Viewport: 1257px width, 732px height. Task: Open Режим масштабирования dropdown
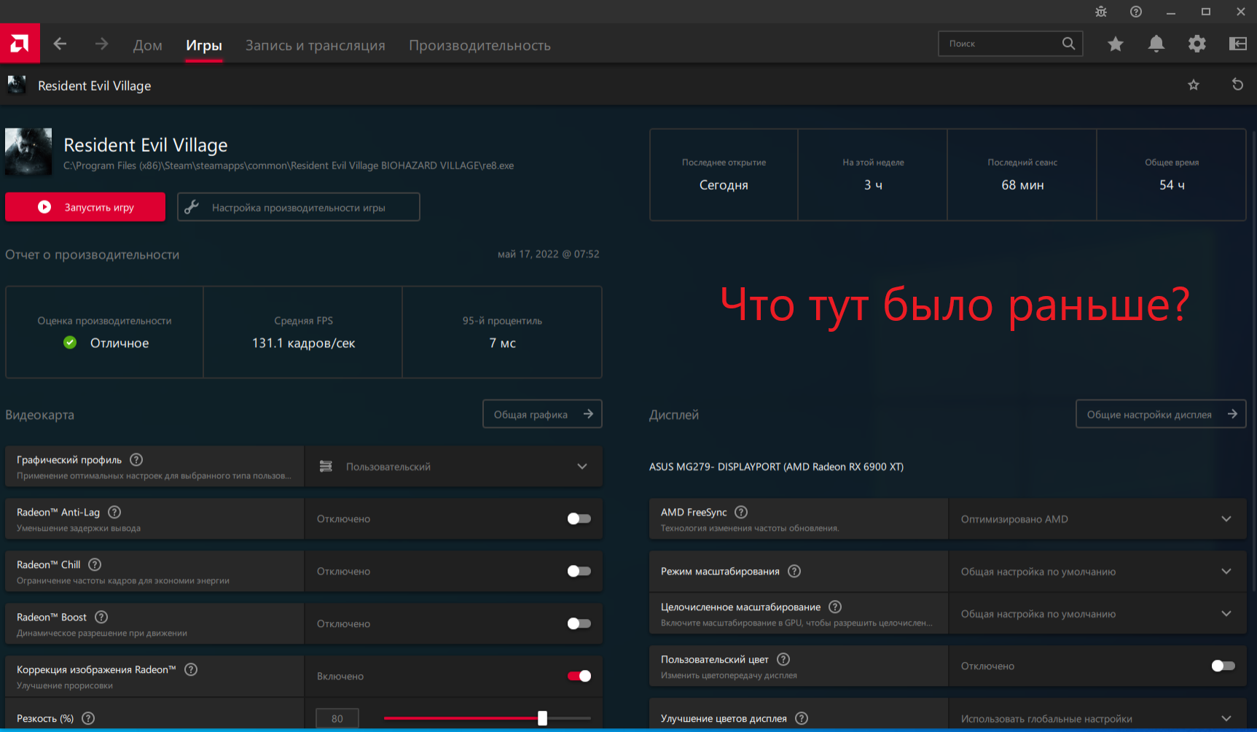tap(1097, 572)
